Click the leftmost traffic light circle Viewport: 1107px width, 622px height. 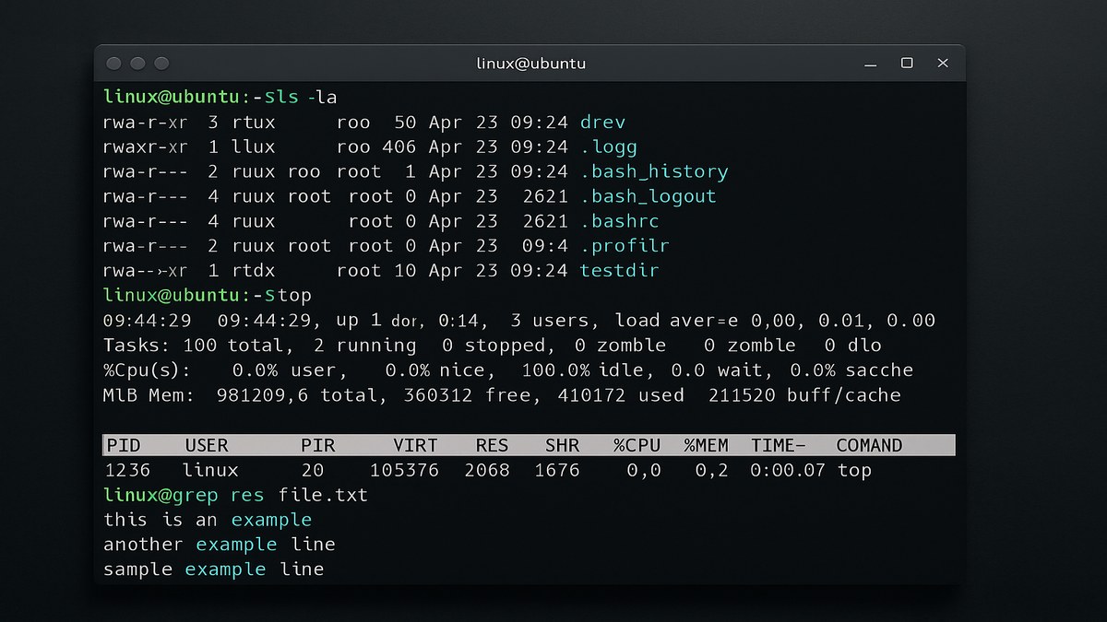click(113, 63)
